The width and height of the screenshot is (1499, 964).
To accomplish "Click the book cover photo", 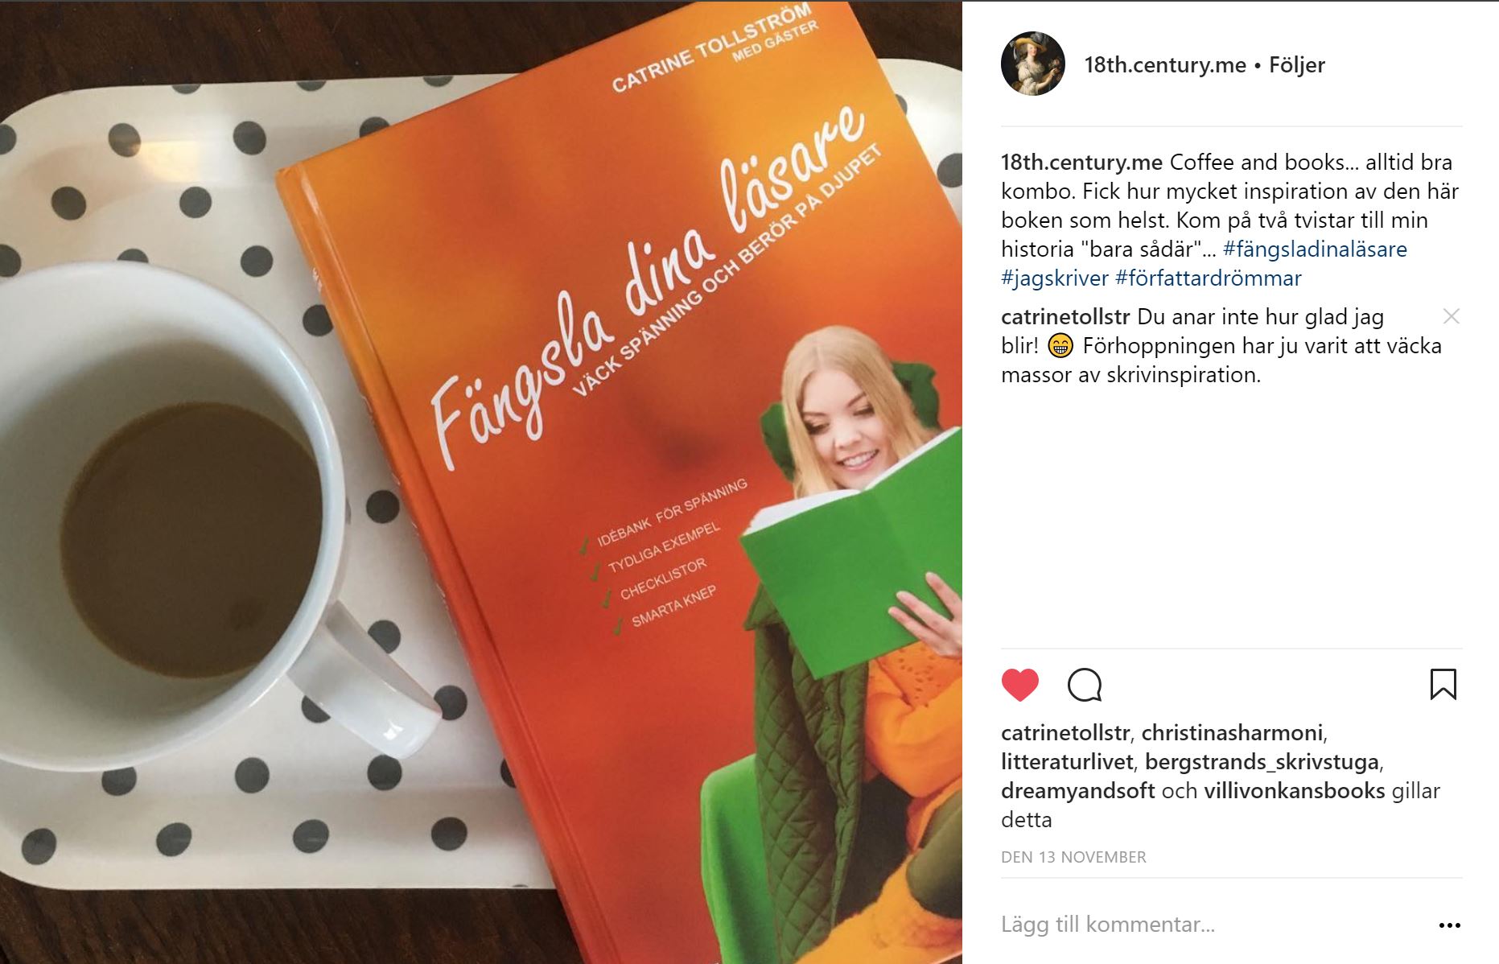I will (481, 482).
